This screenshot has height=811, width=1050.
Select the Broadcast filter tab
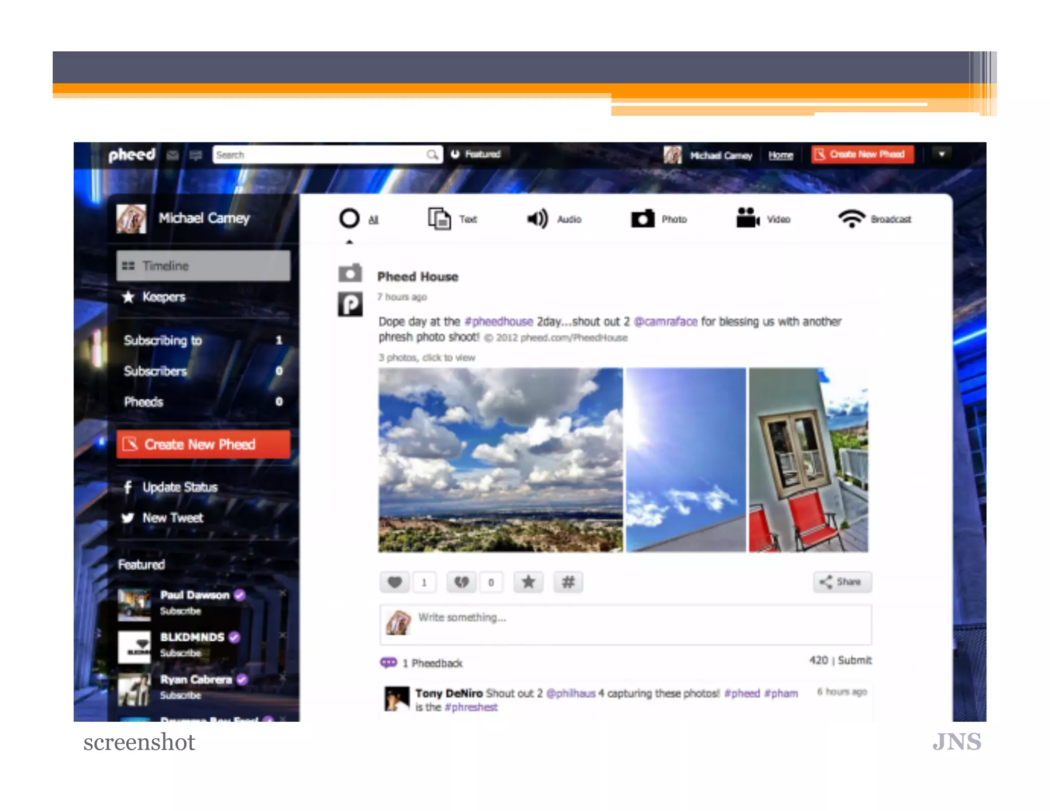pyautogui.click(x=874, y=219)
